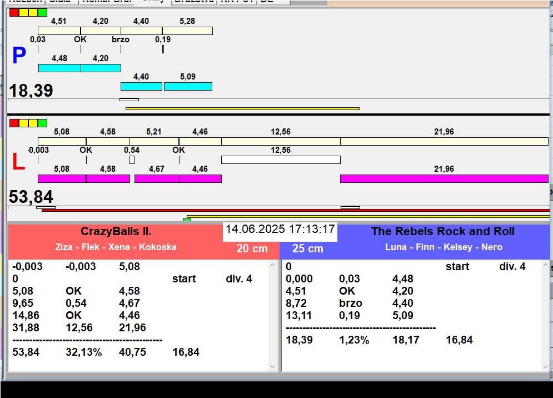
Task: Click the yellow progress bar under lane P
Action: [242, 108]
